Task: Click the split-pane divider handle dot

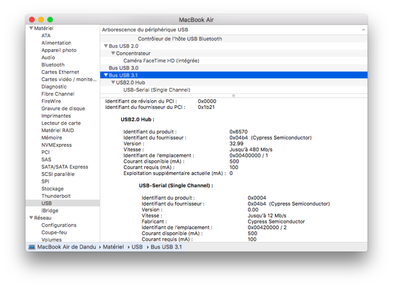Action: click(233, 96)
